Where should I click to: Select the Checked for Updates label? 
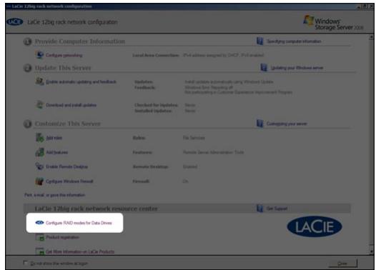[x=157, y=105]
